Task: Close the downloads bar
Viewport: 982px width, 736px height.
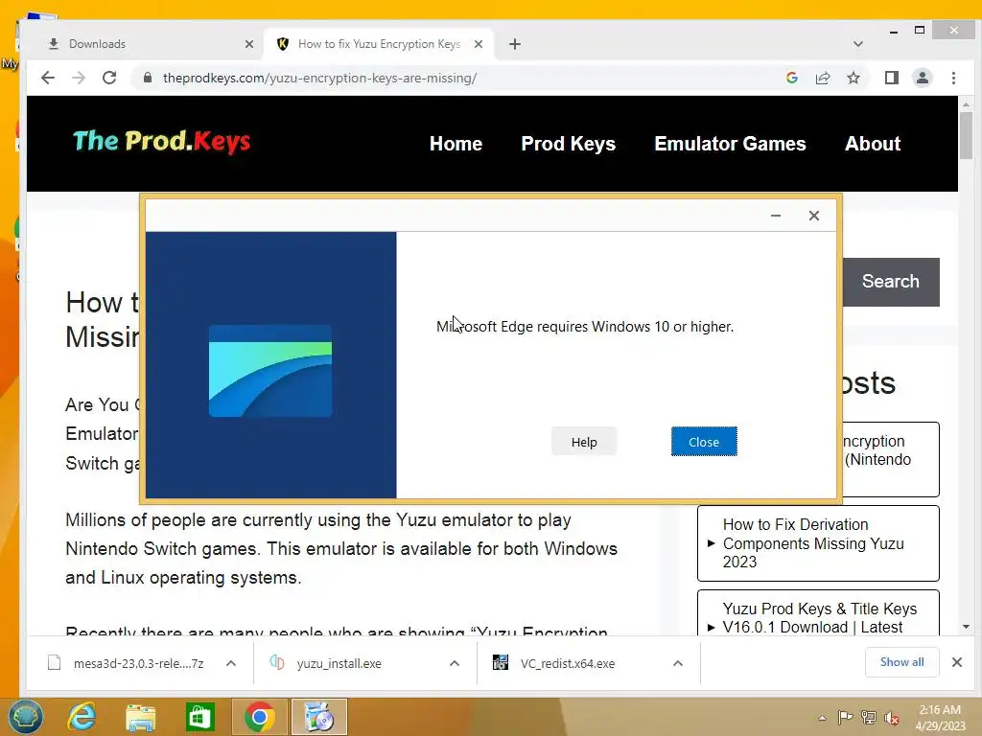Action: 957,662
